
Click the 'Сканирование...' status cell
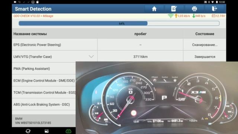point(205,45)
